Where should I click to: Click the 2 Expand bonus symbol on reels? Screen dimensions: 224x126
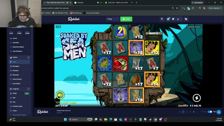[x=120, y=32]
